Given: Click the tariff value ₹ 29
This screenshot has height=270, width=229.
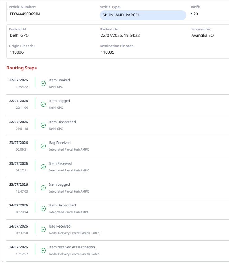Looking at the screenshot, I should (x=194, y=14).
